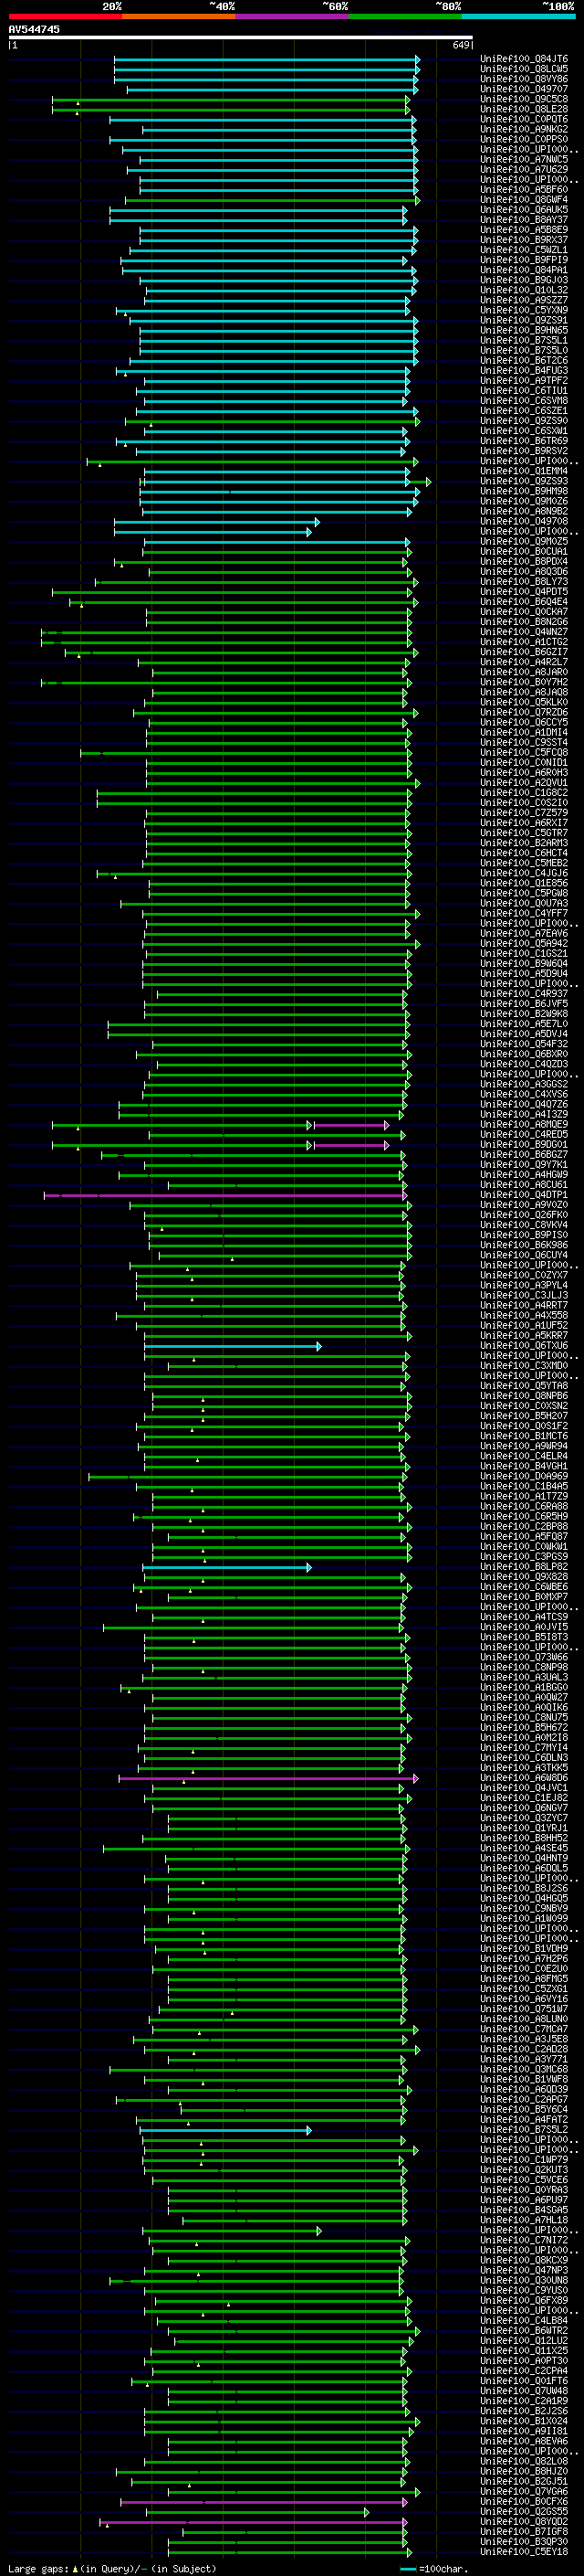Select hit label UniRef100_A3Y771
The image size is (584, 2576).
coord(524,2059)
